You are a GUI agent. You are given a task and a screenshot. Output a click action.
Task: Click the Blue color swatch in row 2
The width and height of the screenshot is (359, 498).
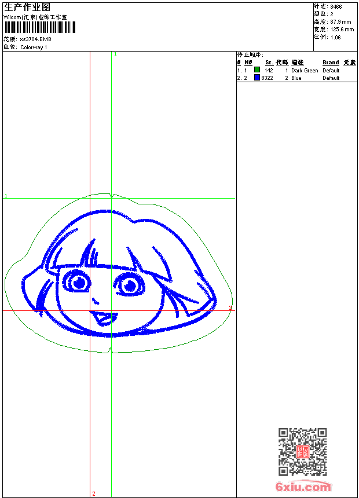(257, 78)
